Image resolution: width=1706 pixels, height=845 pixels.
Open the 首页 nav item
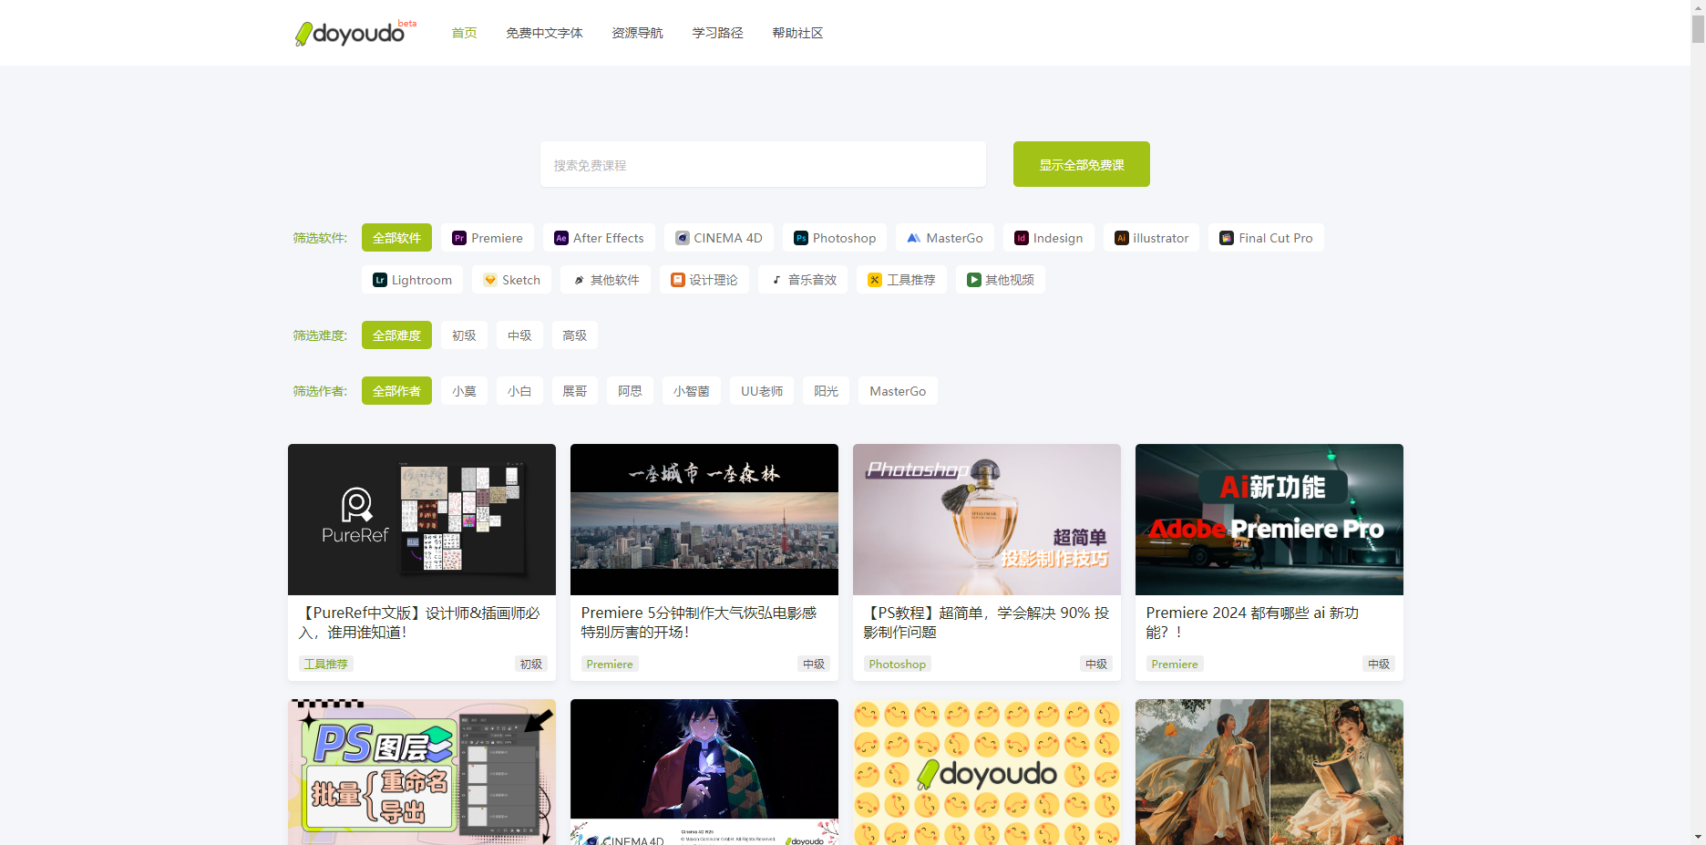tap(464, 33)
